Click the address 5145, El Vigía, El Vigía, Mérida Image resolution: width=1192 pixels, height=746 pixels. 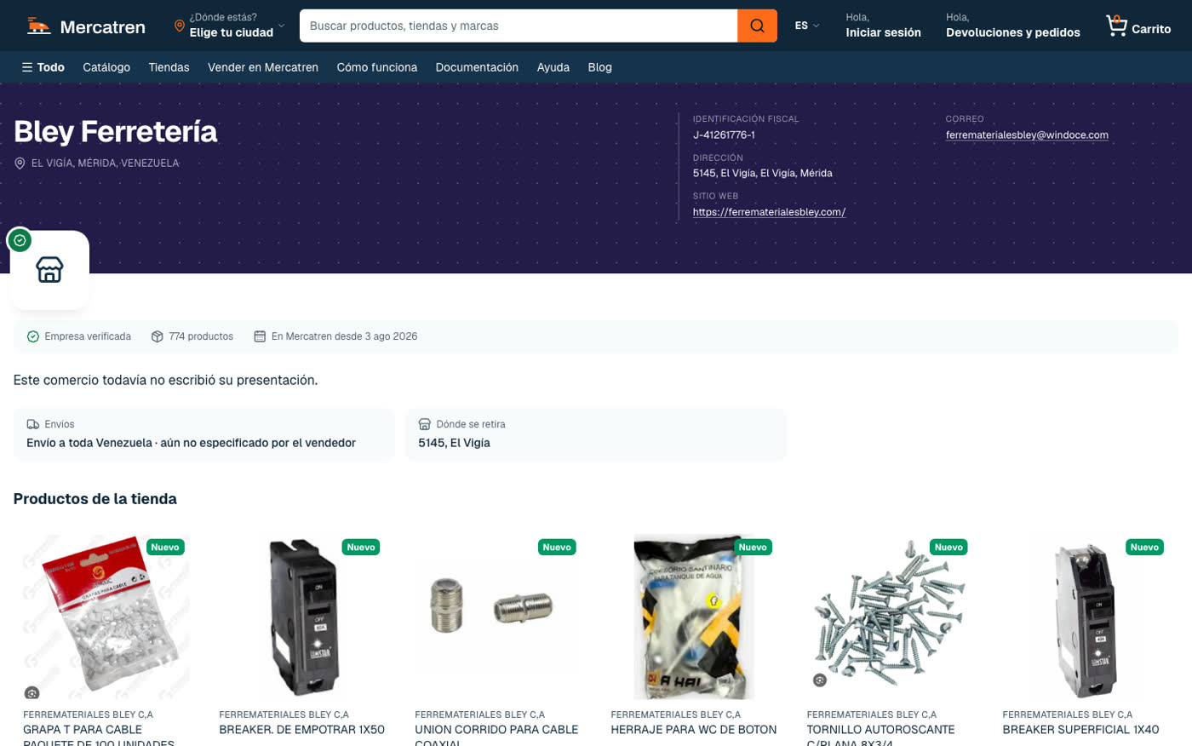click(763, 173)
